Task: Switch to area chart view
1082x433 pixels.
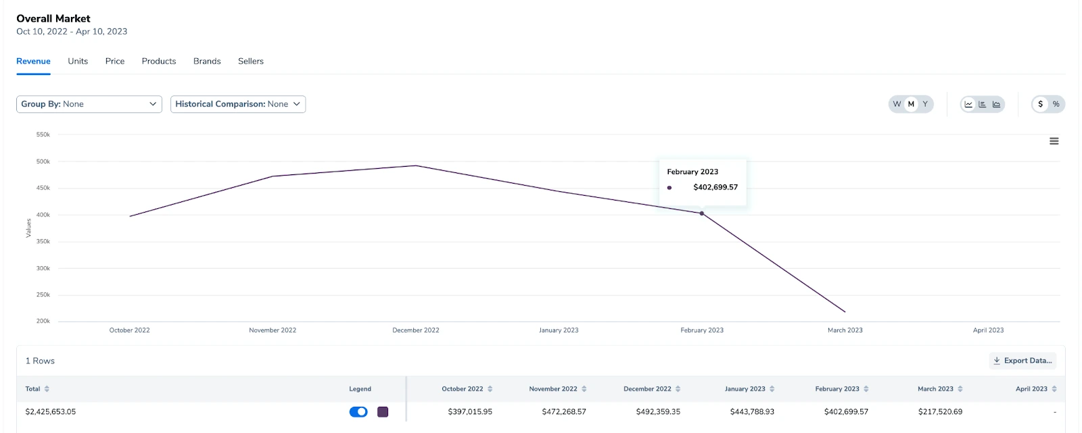Action: coord(996,104)
